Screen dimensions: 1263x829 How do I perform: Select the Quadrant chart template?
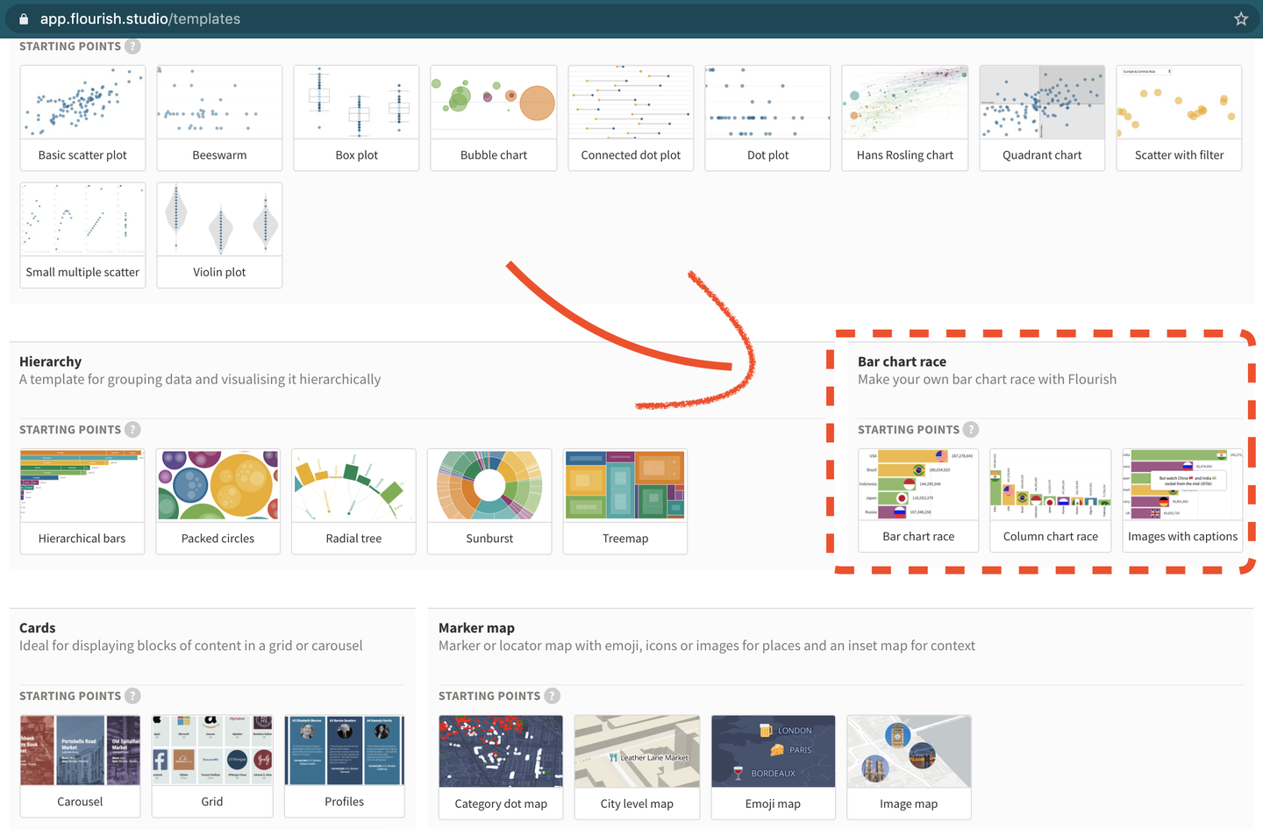click(1042, 118)
